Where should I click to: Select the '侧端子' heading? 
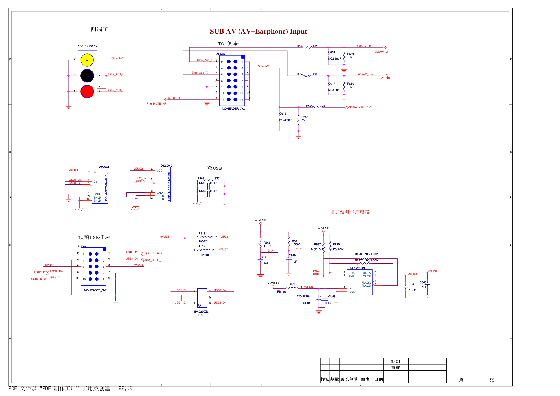click(x=99, y=29)
